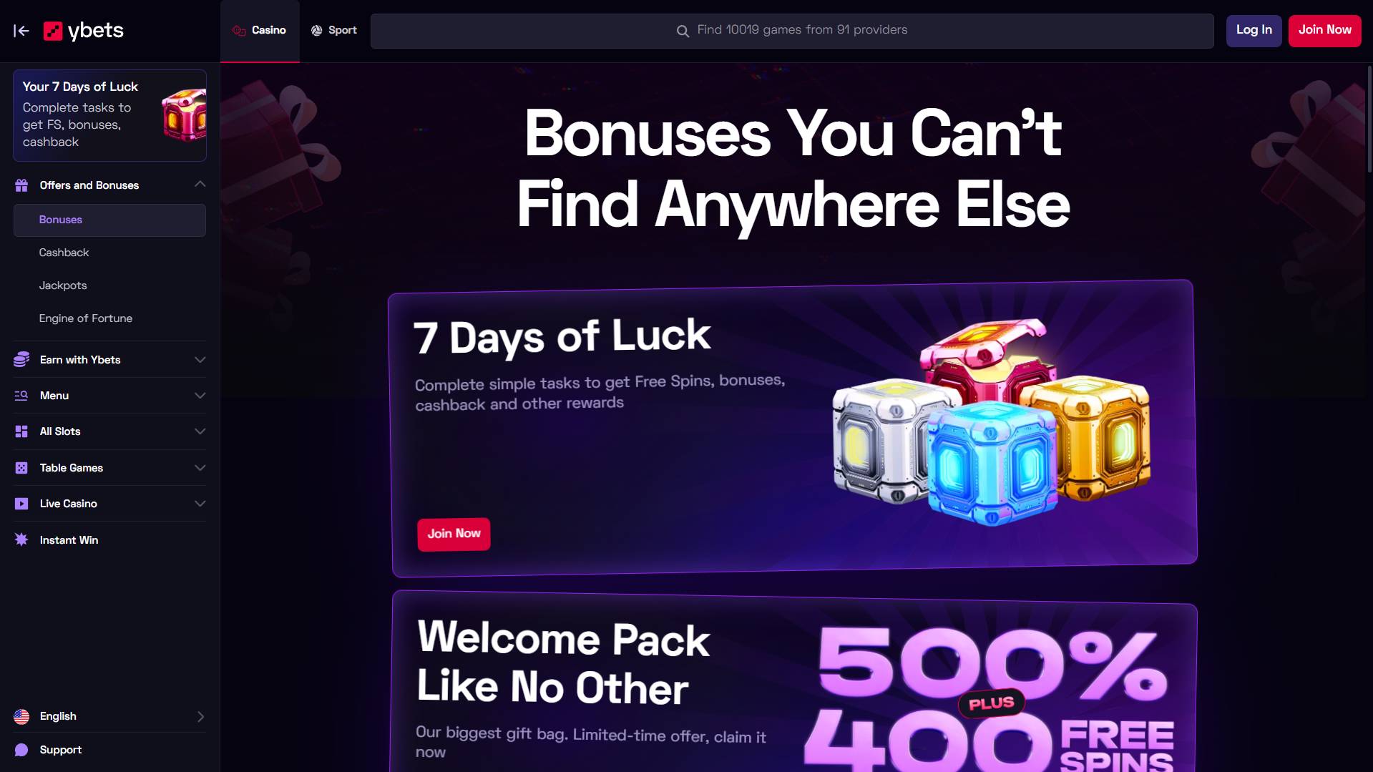This screenshot has width=1373, height=772.
Task: Switch to the Sport tab
Action: point(333,31)
